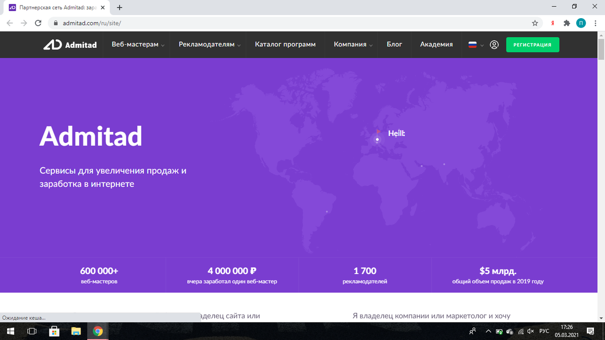Bookmark this page with the star icon
Viewport: 605px width, 340px height.
pyautogui.click(x=535, y=23)
